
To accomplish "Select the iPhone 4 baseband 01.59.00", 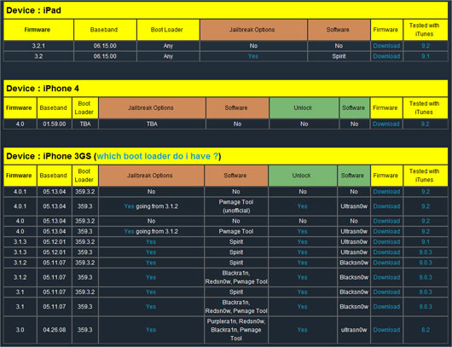I will tap(55, 124).
